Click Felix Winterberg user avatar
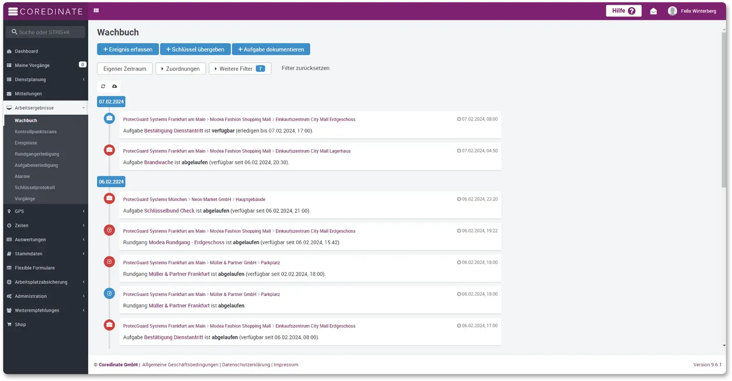The height and width of the screenshot is (381, 732). pyautogui.click(x=672, y=11)
